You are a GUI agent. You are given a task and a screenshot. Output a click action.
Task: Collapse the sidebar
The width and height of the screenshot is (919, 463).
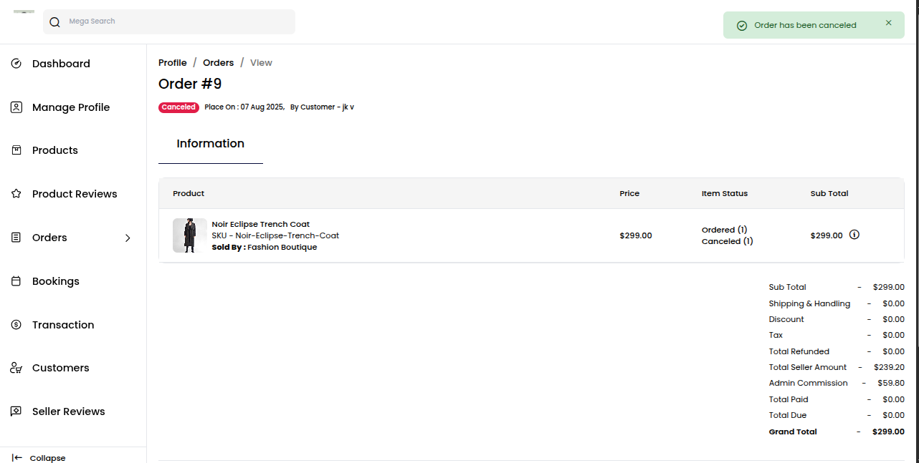pyautogui.click(x=37, y=457)
